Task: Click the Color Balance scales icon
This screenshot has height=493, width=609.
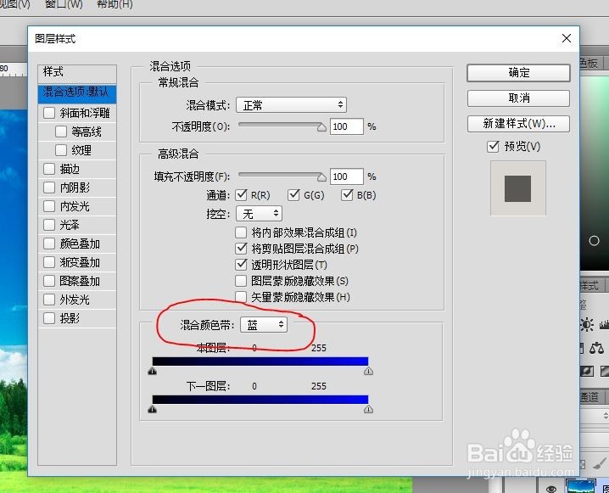Action: click(596, 348)
